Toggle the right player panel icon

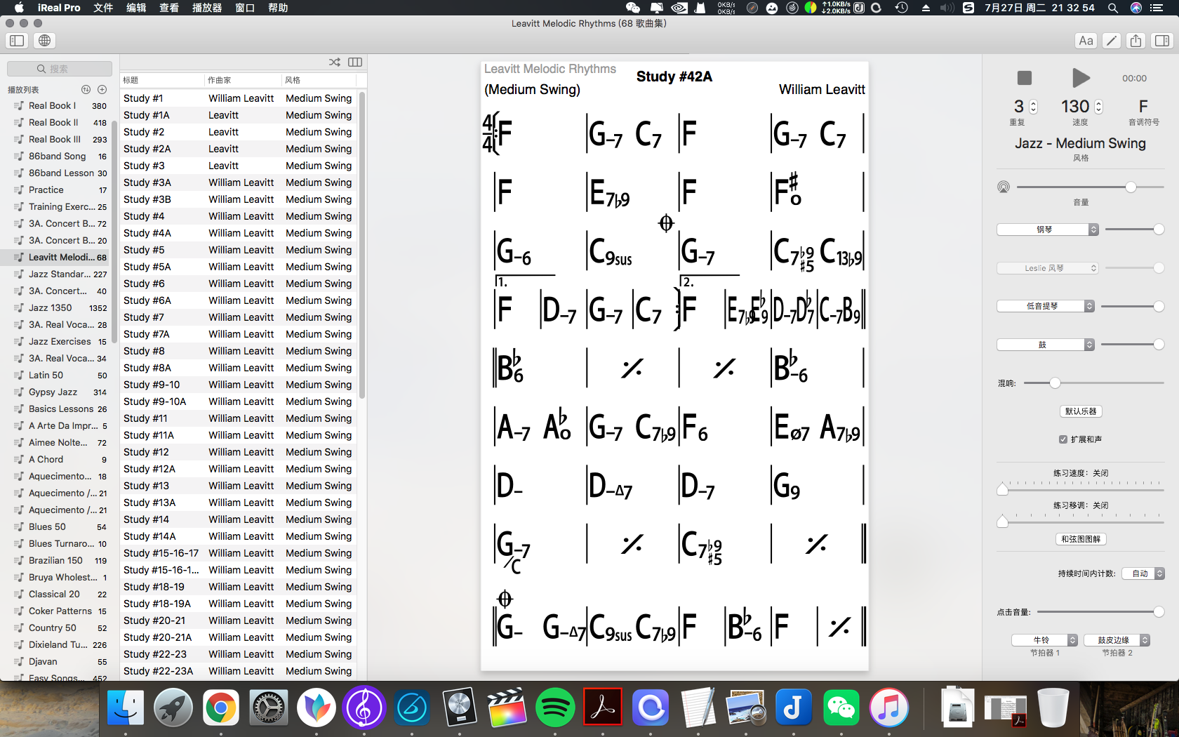click(1162, 41)
